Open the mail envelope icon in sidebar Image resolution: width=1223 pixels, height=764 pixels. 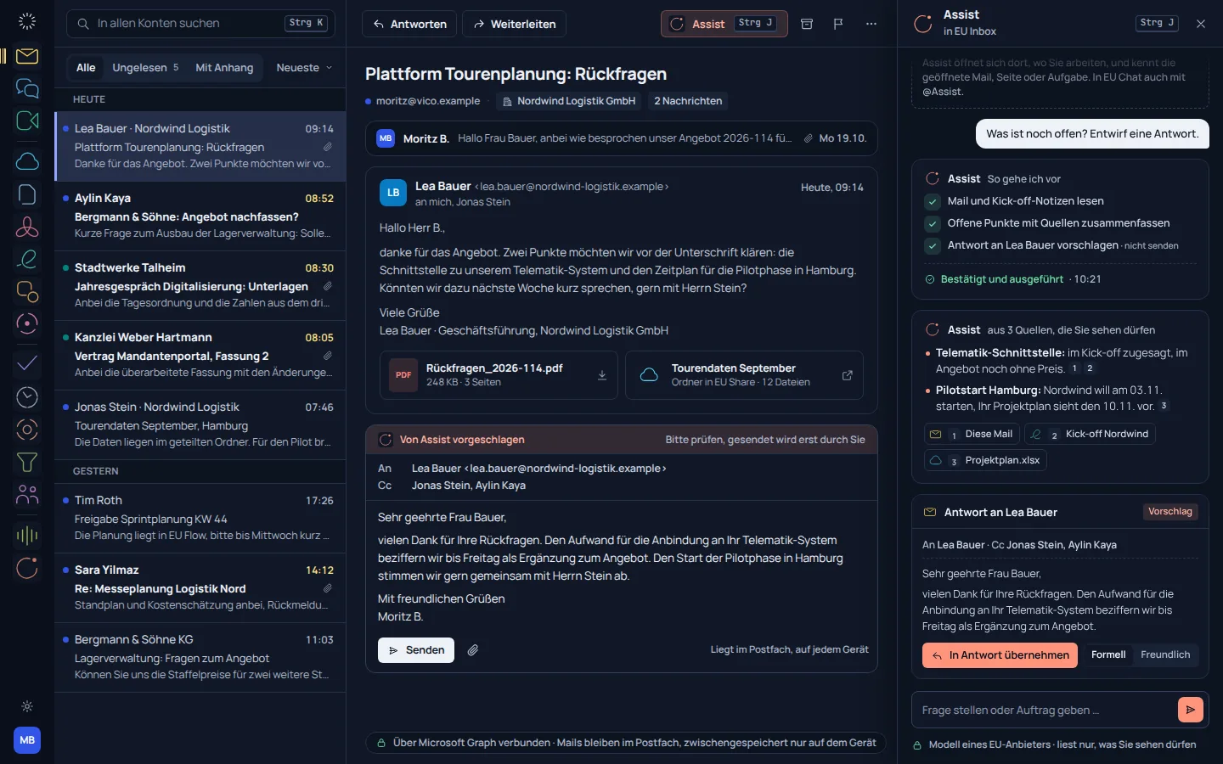(x=27, y=56)
